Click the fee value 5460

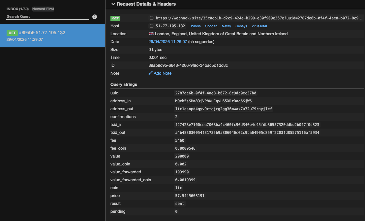pos(179,140)
